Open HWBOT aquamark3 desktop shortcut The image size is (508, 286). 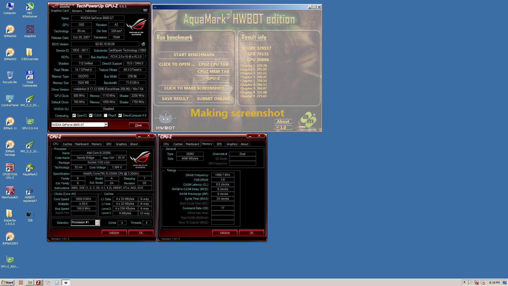(x=30, y=194)
